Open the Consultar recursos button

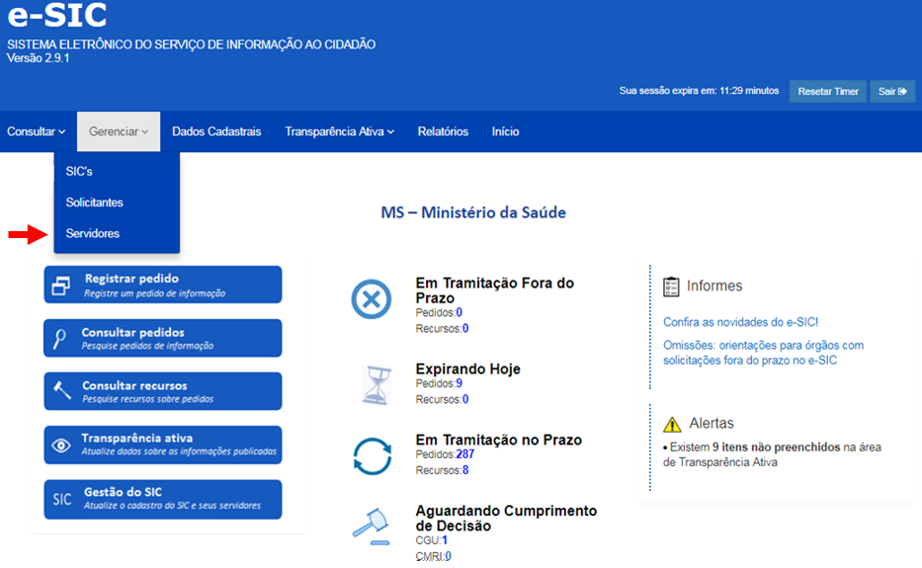pyautogui.click(x=163, y=391)
